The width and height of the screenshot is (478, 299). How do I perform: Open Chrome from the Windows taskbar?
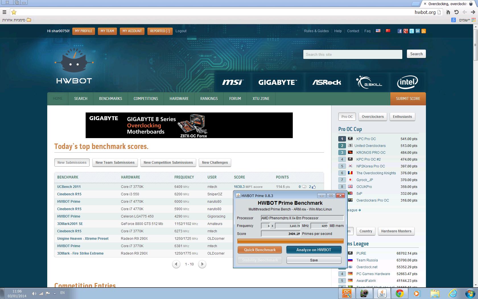pos(399,293)
